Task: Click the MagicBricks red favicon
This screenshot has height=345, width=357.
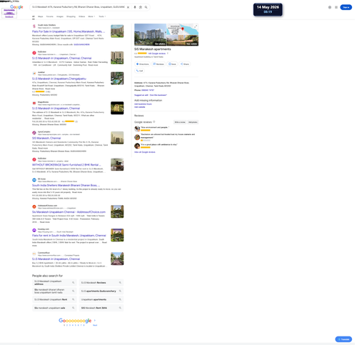Action: tap(34, 103)
